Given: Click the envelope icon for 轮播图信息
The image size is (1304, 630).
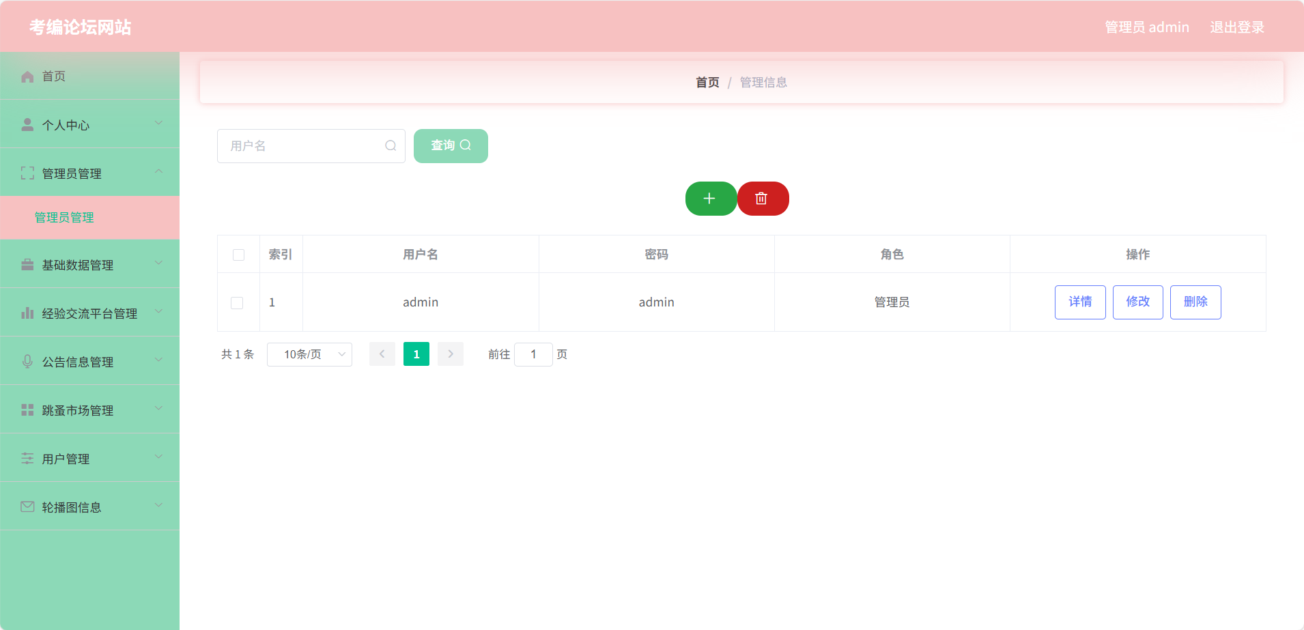Looking at the screenshot, I should (27, 506).
